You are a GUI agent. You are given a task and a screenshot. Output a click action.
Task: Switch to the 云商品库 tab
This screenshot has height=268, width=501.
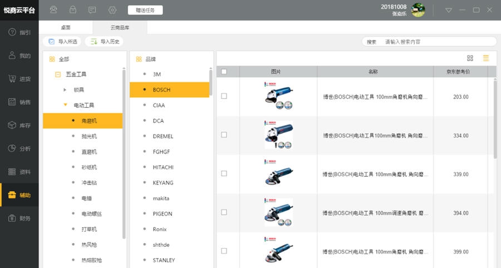click(120, 28)
